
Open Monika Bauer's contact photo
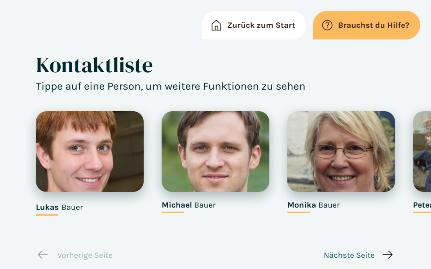click(x=341, y=152)
